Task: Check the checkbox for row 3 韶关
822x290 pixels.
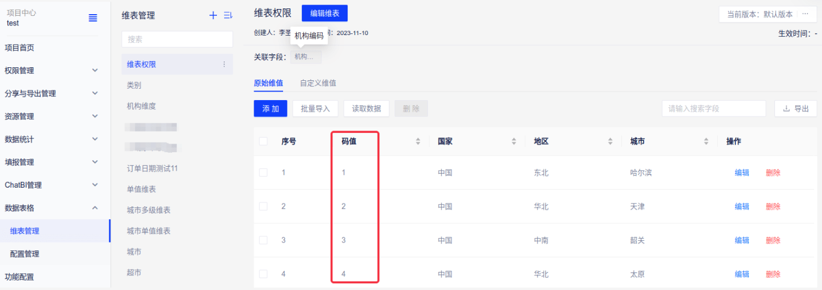Action: [x=263, y=240]
